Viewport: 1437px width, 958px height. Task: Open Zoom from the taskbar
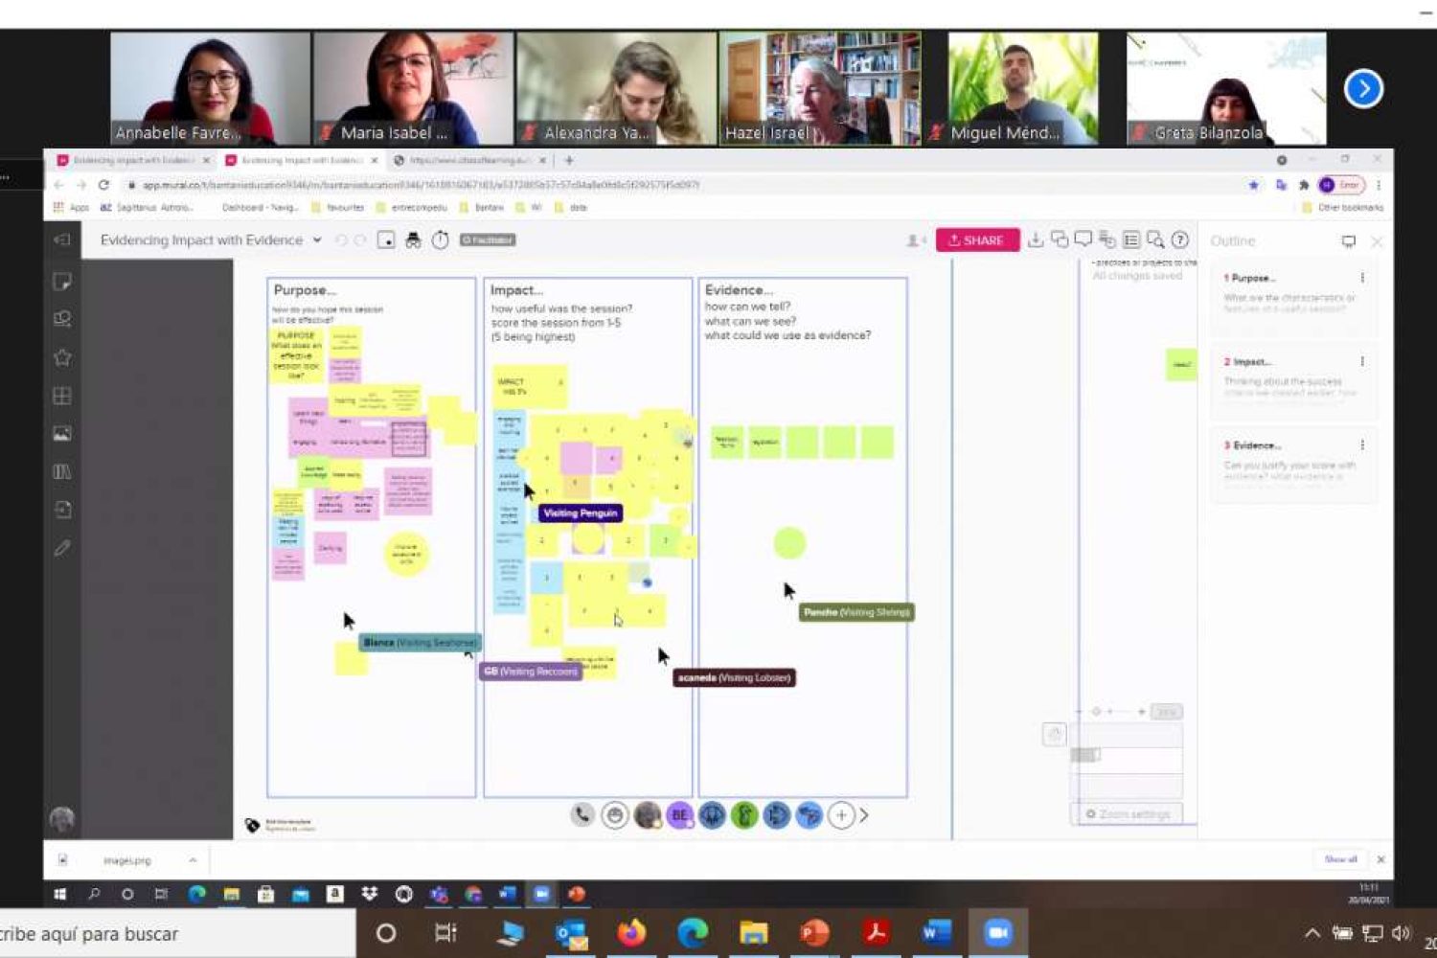[997, 933]
